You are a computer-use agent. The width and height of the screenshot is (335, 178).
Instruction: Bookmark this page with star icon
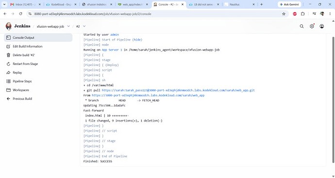pyautogui.click(x=284, y=14)
